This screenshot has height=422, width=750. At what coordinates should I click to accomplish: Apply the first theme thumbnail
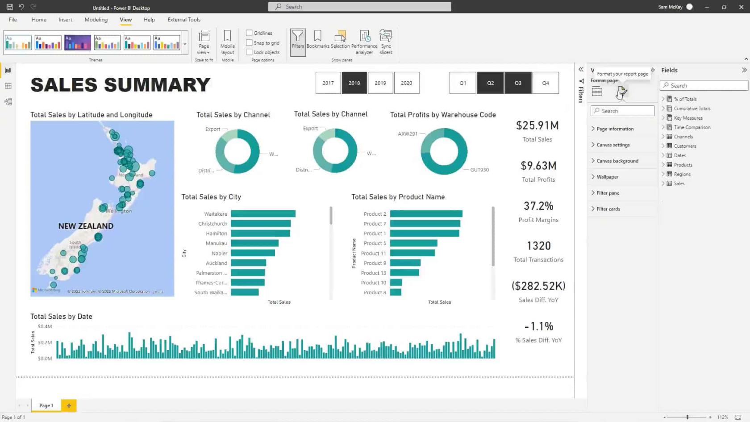coord(18,42)
